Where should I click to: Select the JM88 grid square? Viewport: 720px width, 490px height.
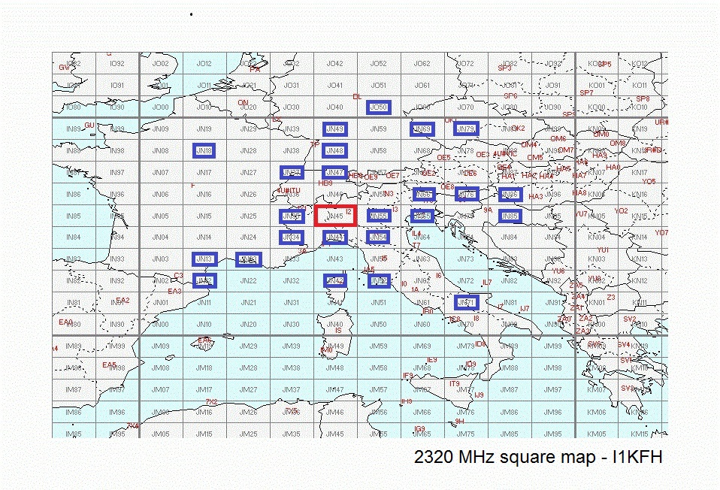(510, 367)
